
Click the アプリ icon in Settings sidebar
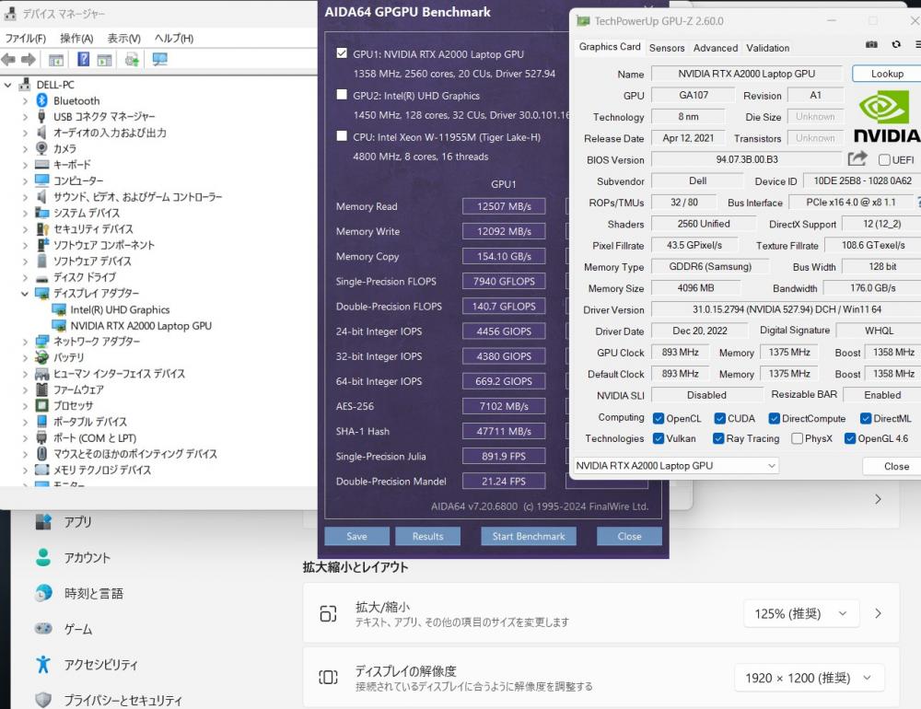click(43, 521)
